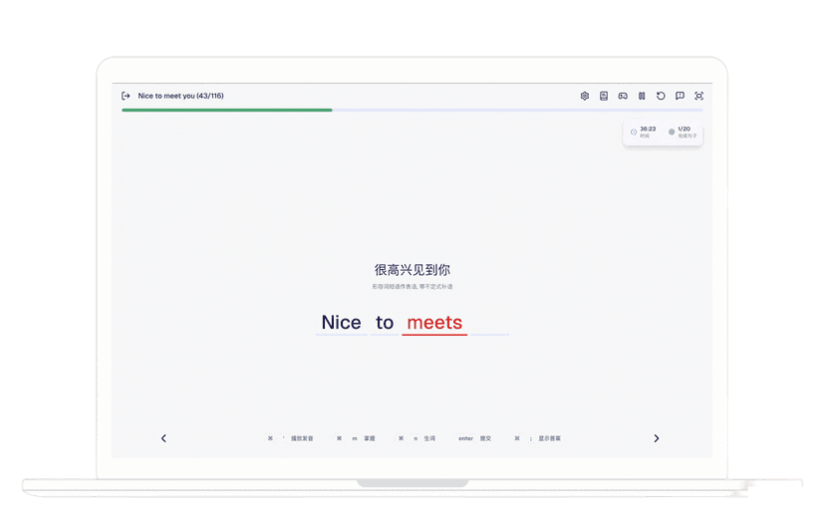The width and height of the screenshot is (825, 516).
Task: Toggle fullscreen focus mode icon
Action: click(x=698, y=96)
